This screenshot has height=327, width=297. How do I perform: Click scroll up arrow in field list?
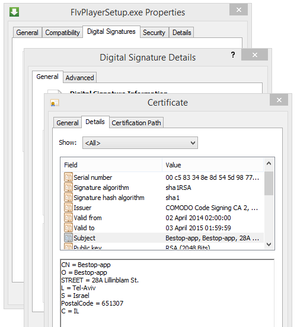tap(269, 164)
